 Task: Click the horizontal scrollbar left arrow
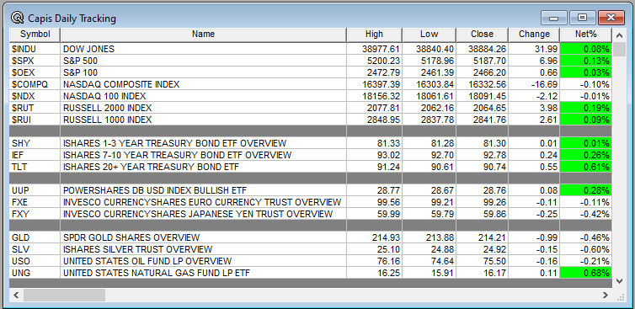[16, 296]
